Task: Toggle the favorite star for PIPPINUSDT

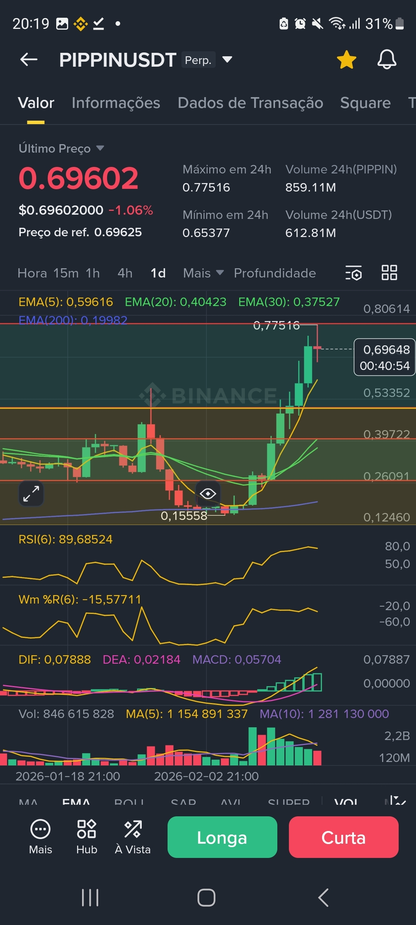Action: [346, 60]
